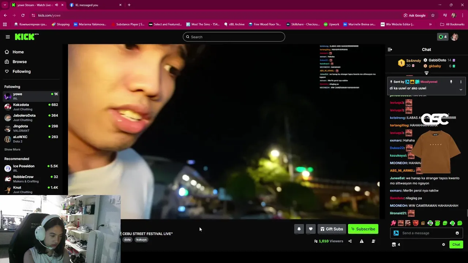Screen dimensions: 468x263
Task: Click the kukuys tag
Action: pyautogui.click(x=141, y=240)
